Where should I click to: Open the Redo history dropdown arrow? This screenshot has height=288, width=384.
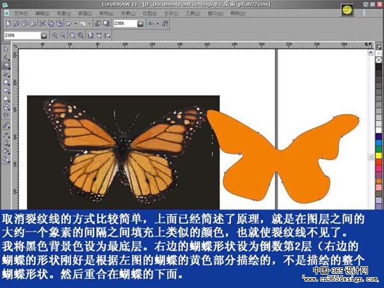click(x=90, y=24)
